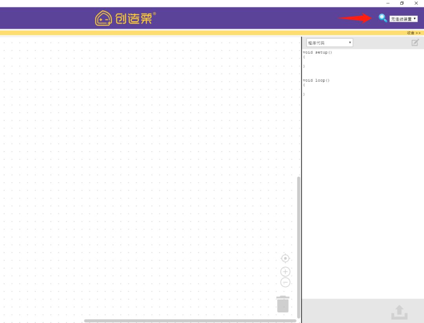Restore down the application window
Viewport: 424px width, 323px height.
402,3
